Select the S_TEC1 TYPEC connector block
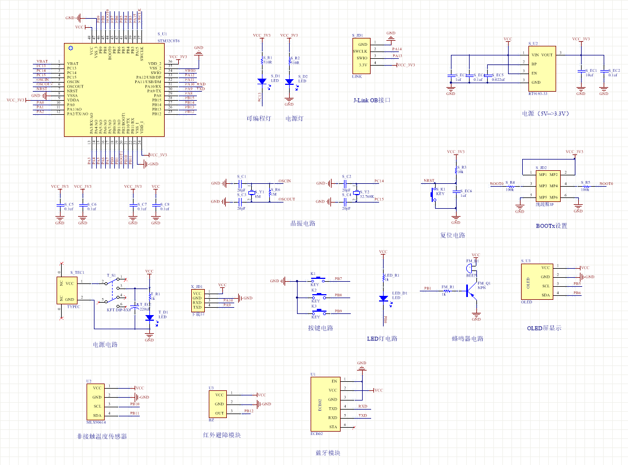The image size is (628, 465). [68, 291]
